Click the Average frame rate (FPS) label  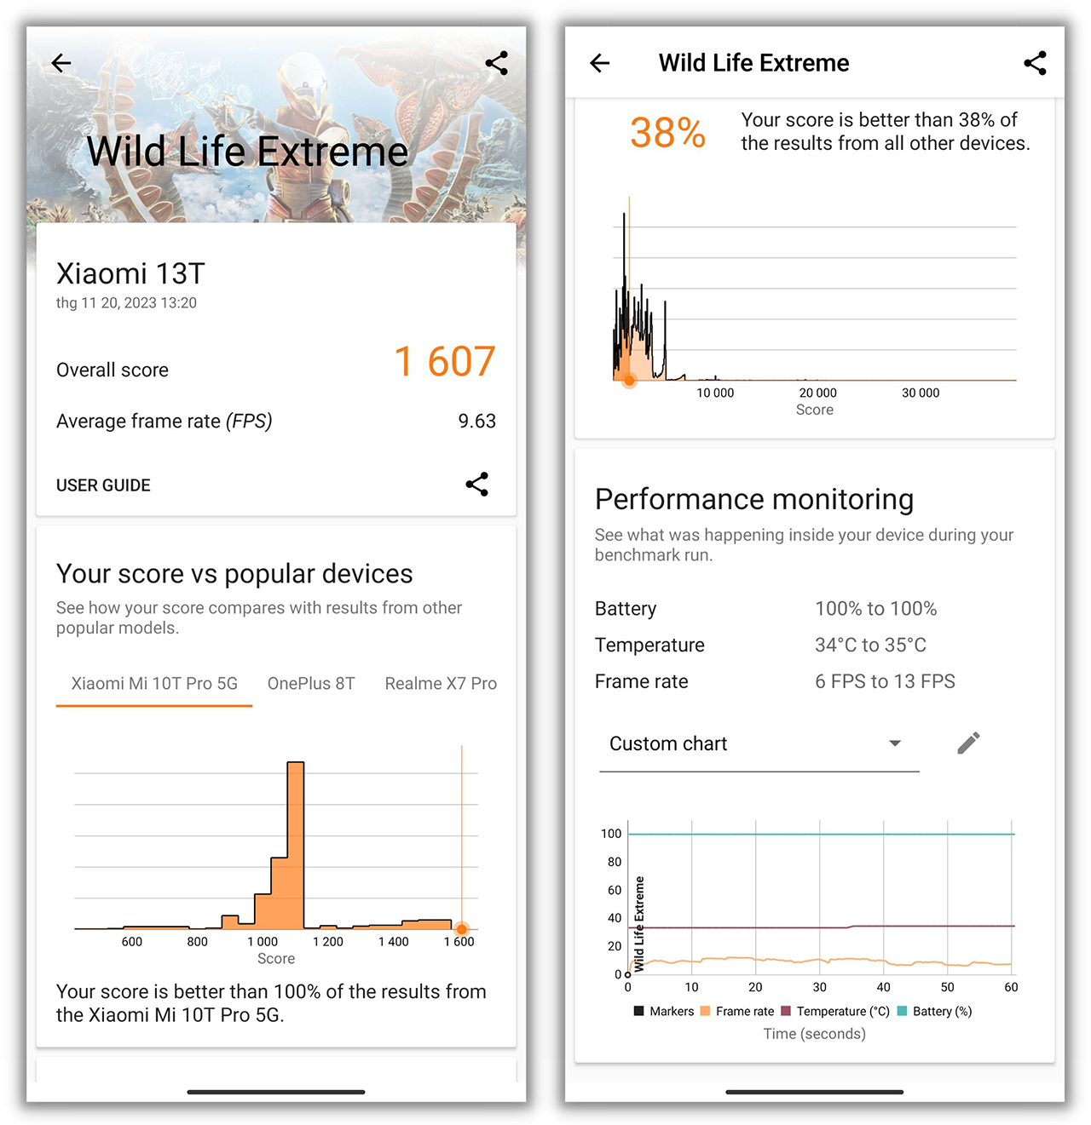165,422
